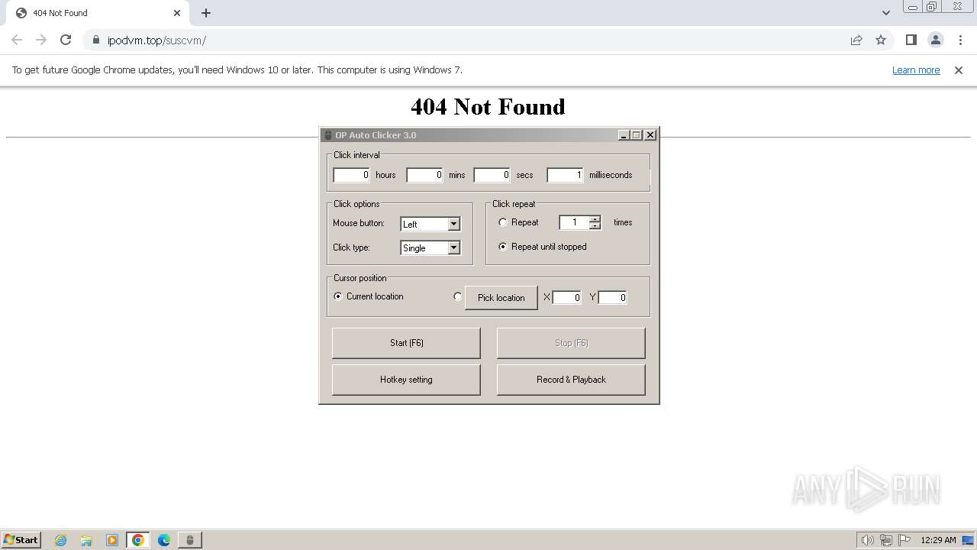Open Chrome three-dot menu
The image size is (977, 550).
tap(960, 40)
